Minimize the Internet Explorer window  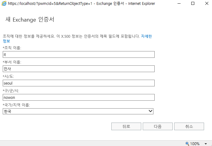179,4
